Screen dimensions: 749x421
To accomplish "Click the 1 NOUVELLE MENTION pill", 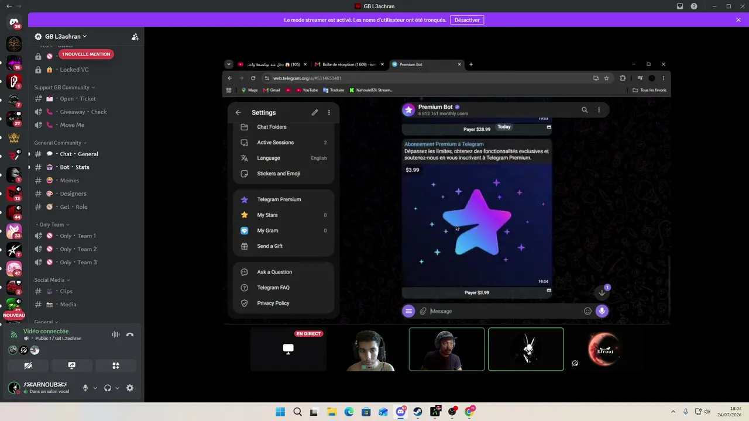I will [x=86, y=54].
